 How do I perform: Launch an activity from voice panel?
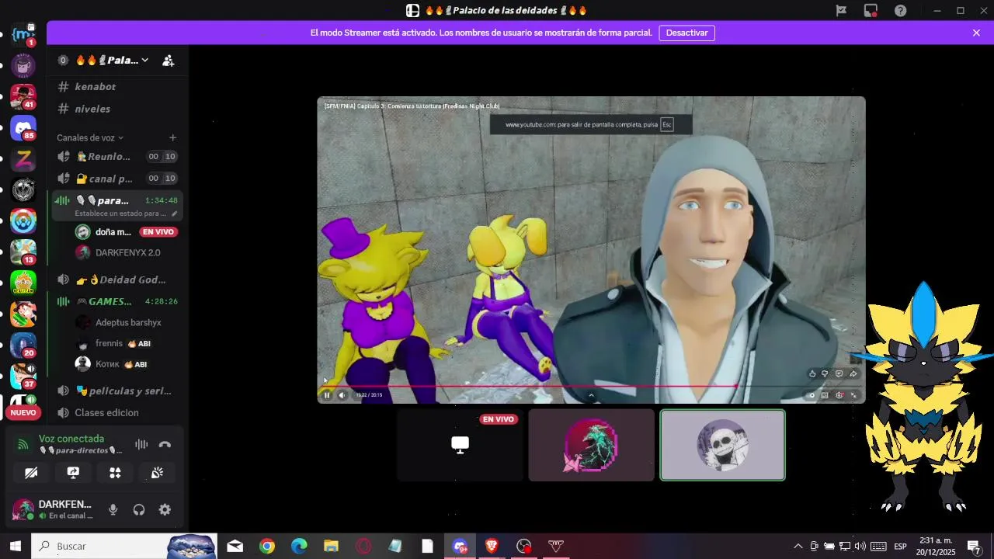click(x=115, y=472)
